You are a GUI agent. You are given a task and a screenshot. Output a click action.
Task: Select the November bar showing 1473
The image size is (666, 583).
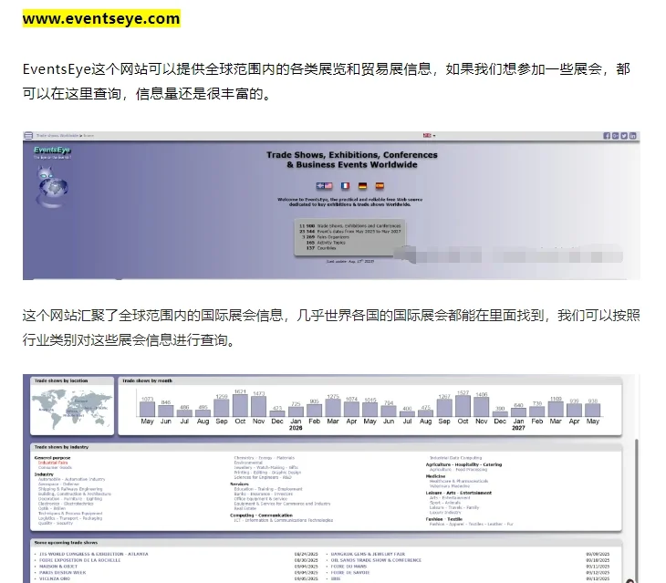tap(259, 406)
